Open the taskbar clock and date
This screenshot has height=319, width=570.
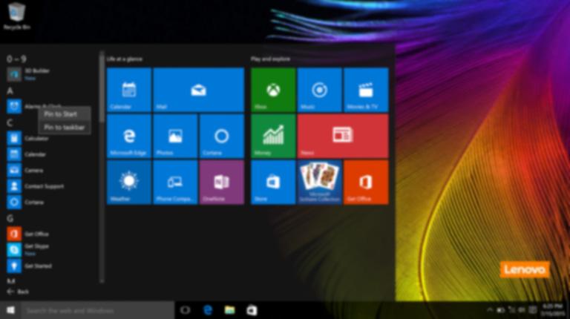click(552, 310)
